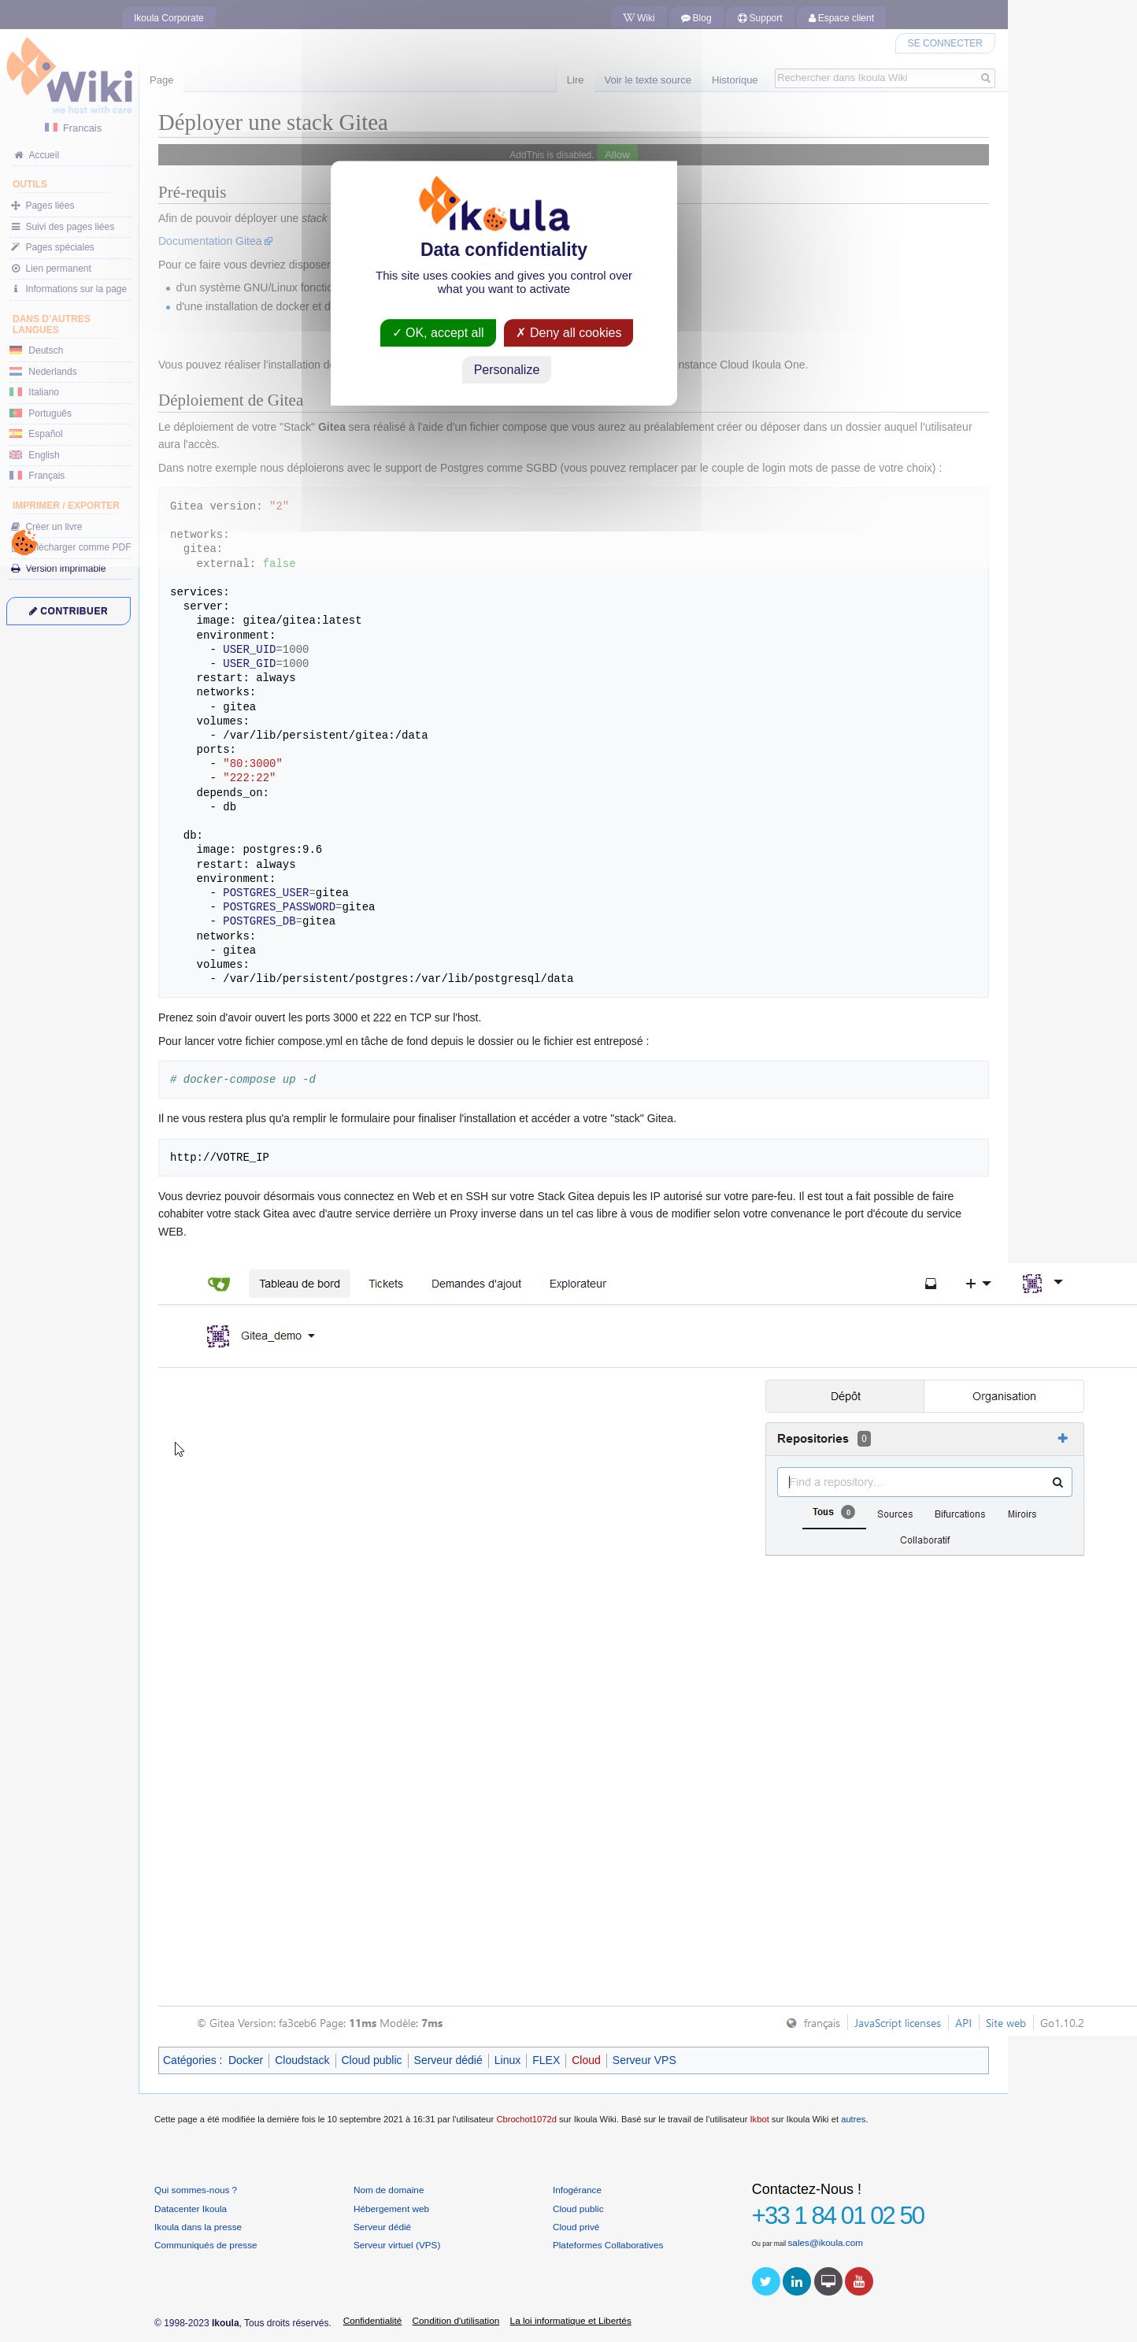Accept all cookies with OK button

(437, 333)
